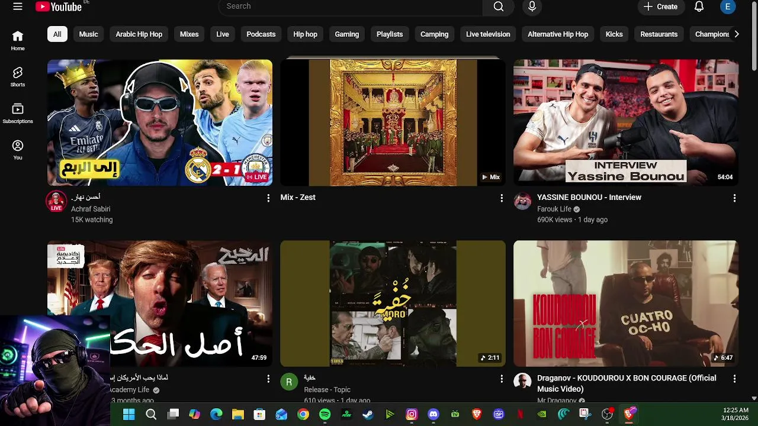Open the notifications bell

[699, 7]
